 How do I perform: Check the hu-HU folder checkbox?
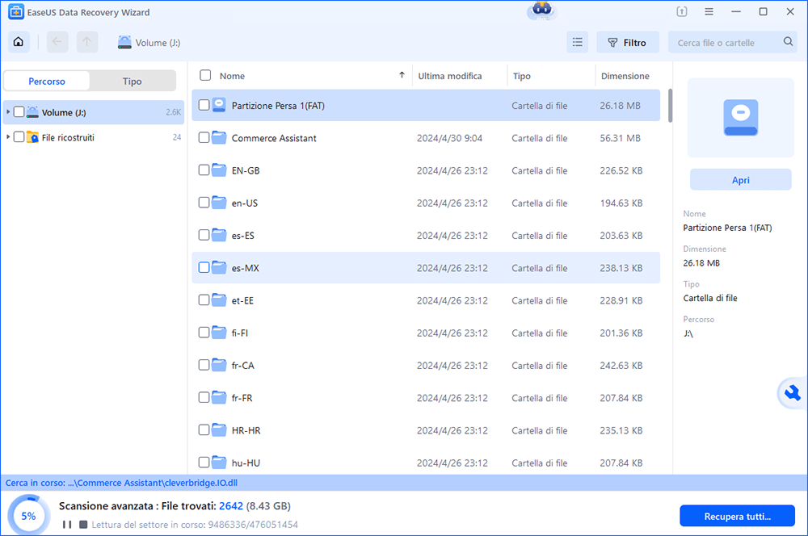pos(204,463)
